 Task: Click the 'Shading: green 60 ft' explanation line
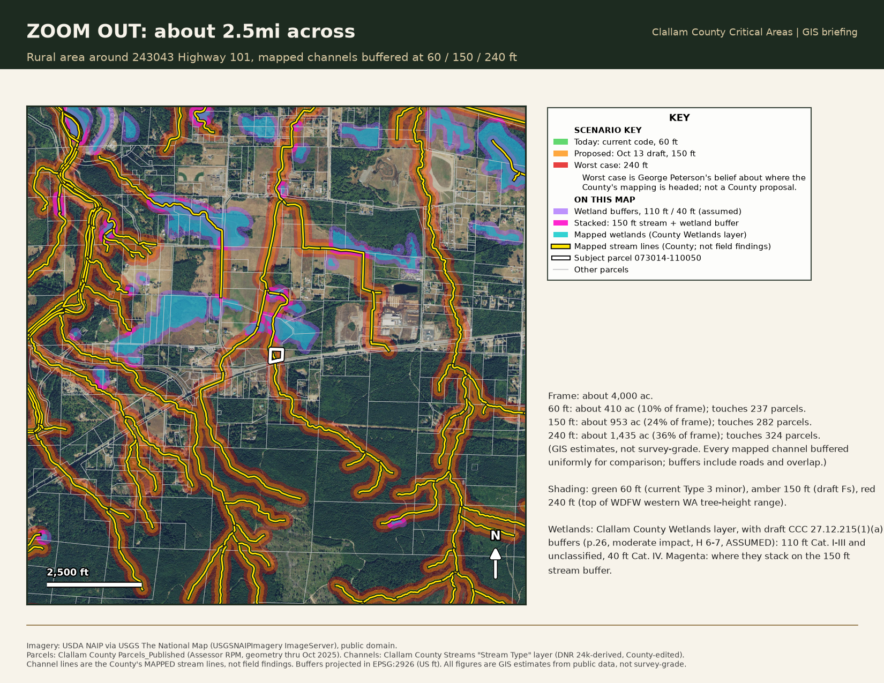711,496
